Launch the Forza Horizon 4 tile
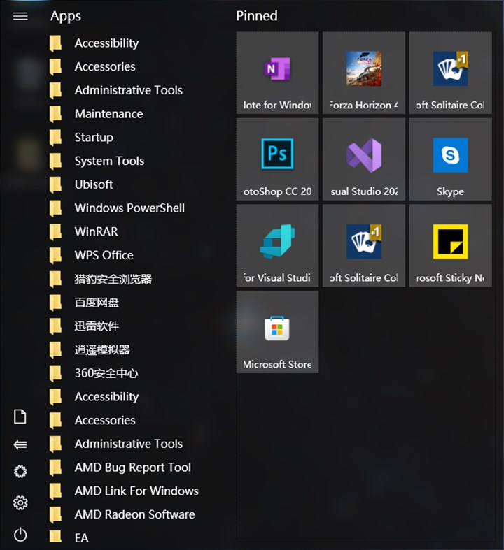 364,73
